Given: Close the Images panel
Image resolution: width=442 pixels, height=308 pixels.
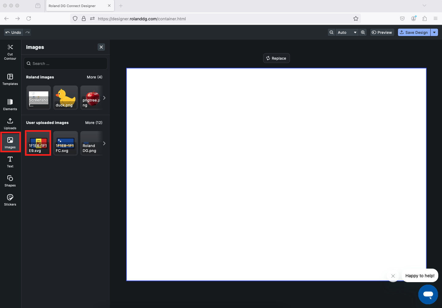Looking at the screenshot, I should point(101,47).
